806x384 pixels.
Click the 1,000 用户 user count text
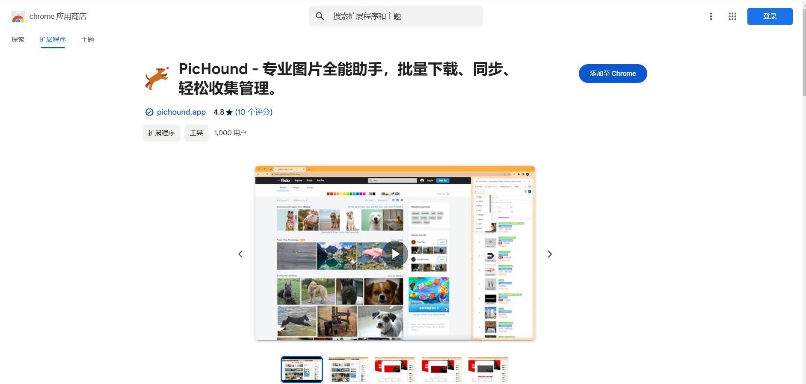230,133
